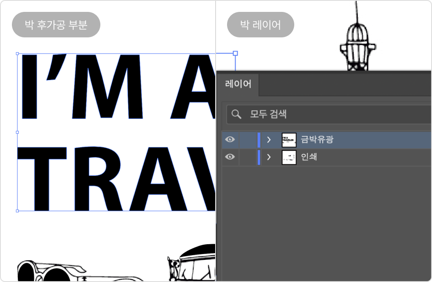
Task: Expand the 금박유광 layer chevron
Action: [269, 140]
